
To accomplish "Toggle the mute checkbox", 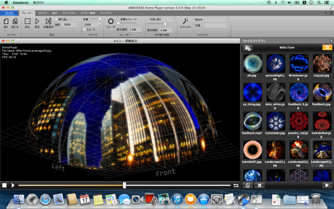I will [x=85, y=30].
